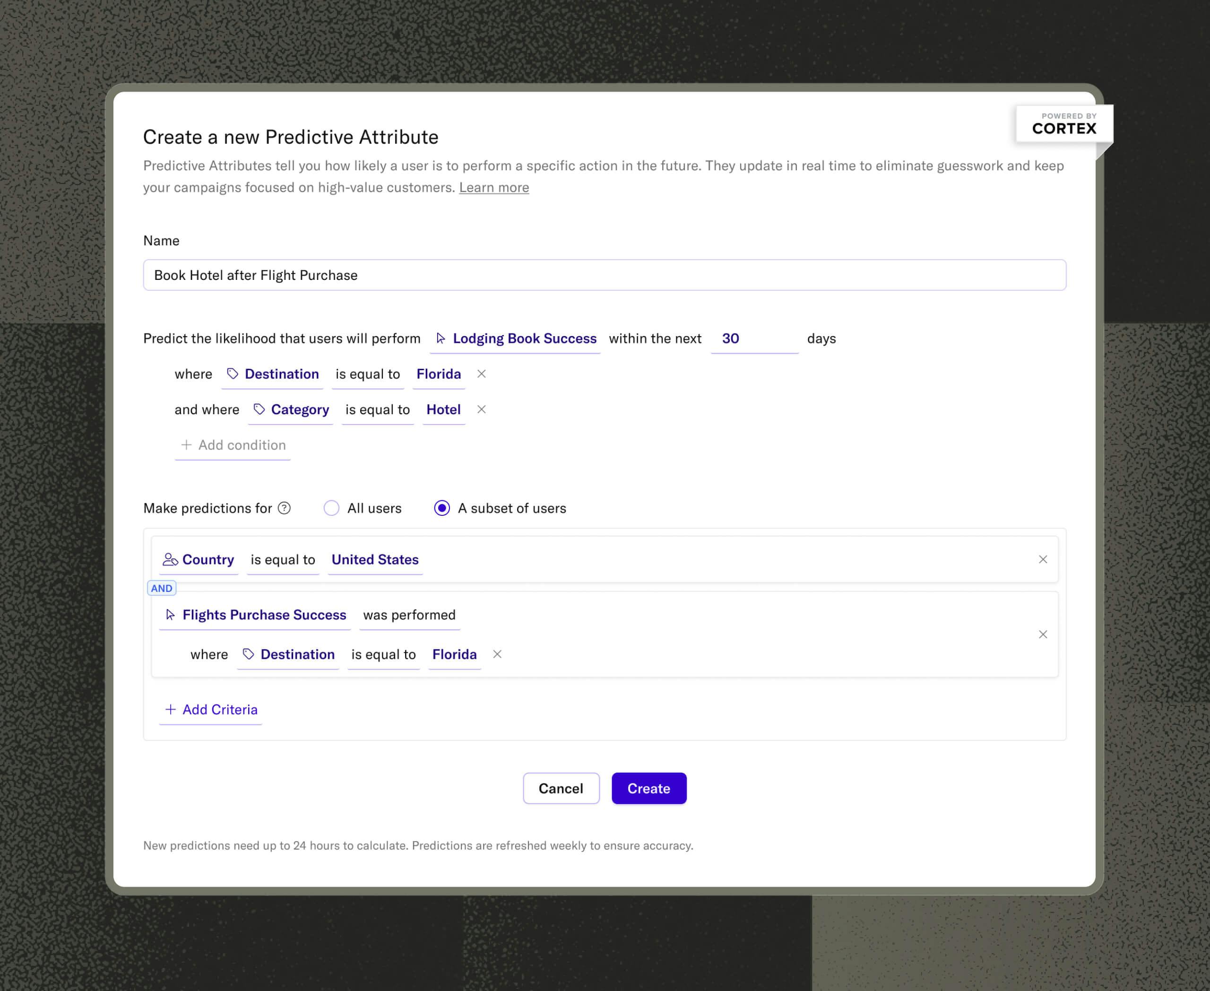Viewport: 1210px width, 991px height.
Task: Click the Cancel button
Action: pos(561,788)
